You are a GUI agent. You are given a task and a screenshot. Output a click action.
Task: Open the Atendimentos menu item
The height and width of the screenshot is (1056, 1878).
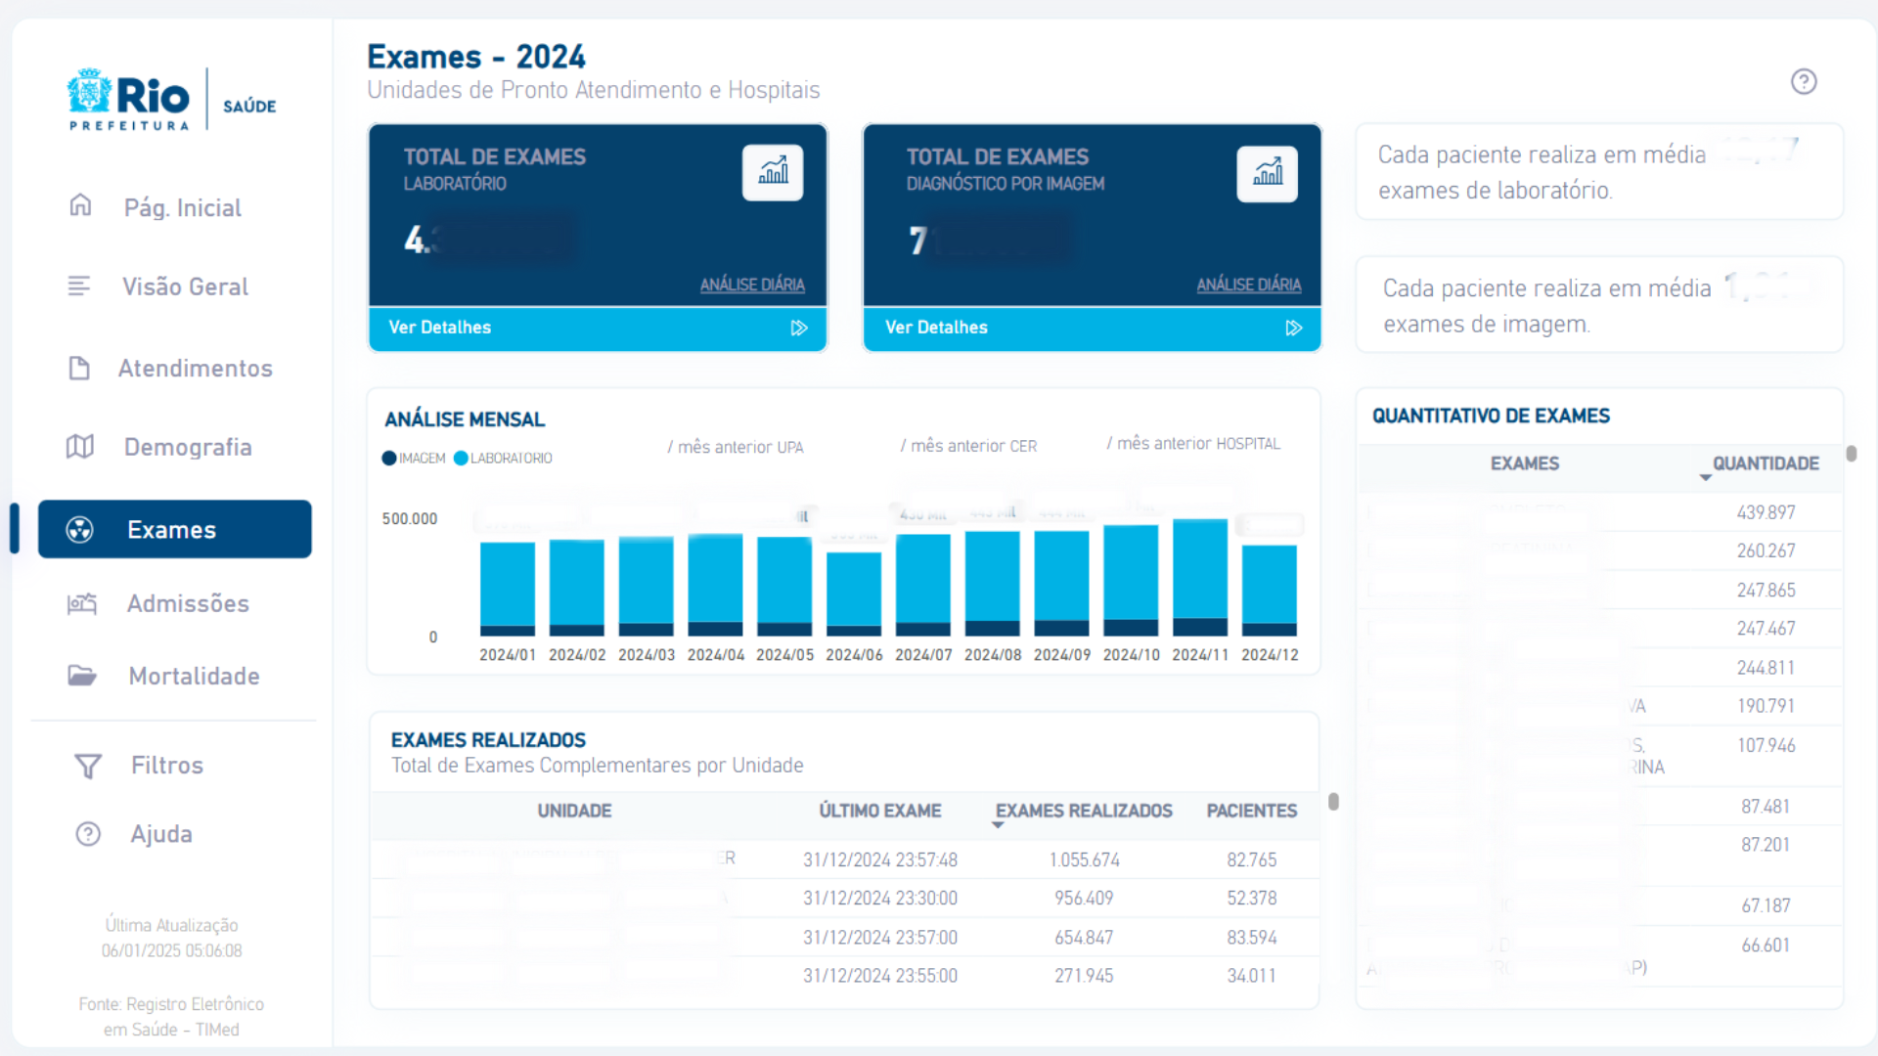click(x=195, y=369)
